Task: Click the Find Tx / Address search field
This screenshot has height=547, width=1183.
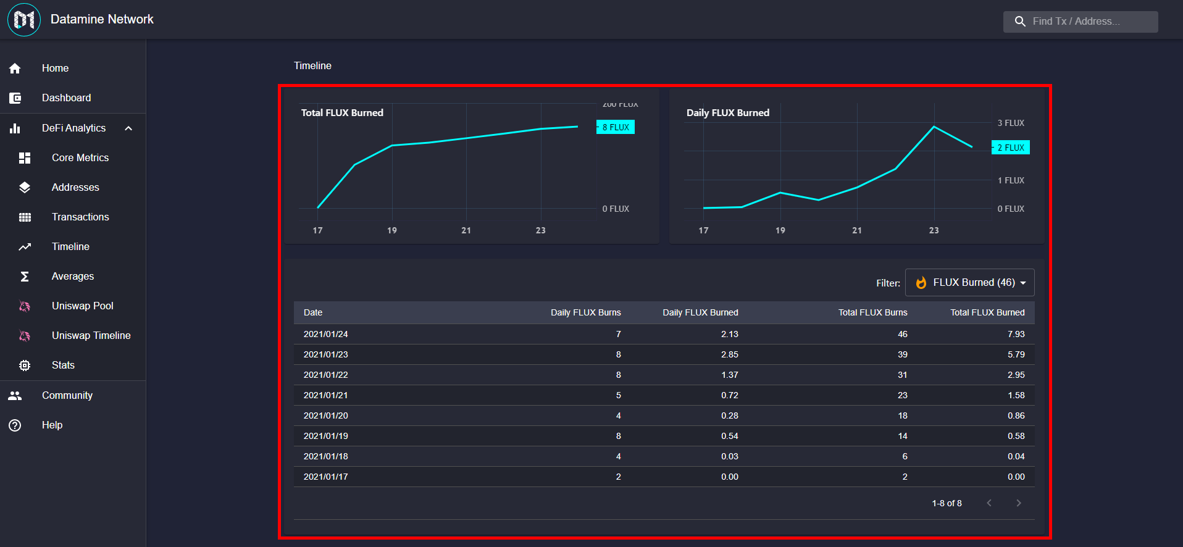Action: coord(1081,22)
